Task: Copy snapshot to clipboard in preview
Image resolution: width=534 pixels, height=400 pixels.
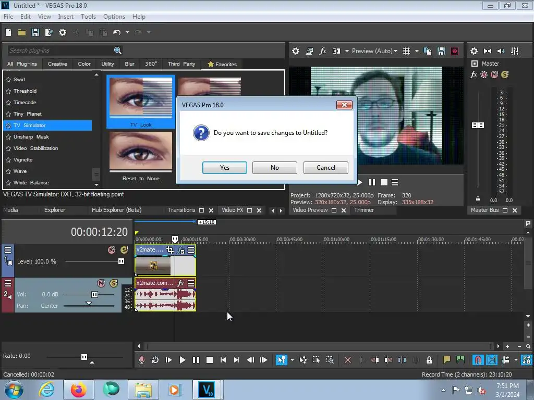Action: click(x=428, y=51)
